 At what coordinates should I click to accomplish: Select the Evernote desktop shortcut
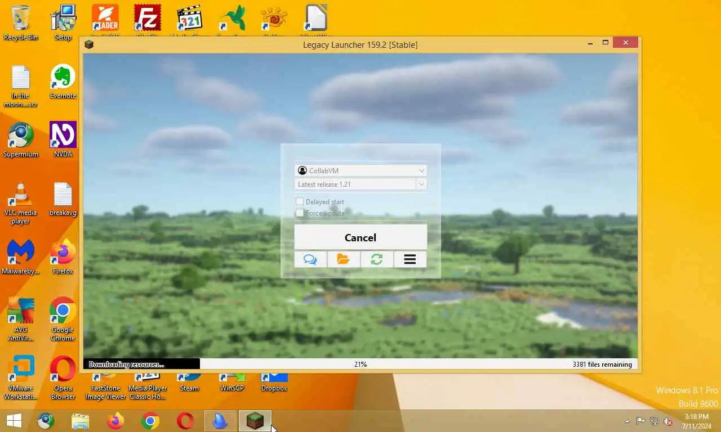pyautogui.click(x=63, y=82)
